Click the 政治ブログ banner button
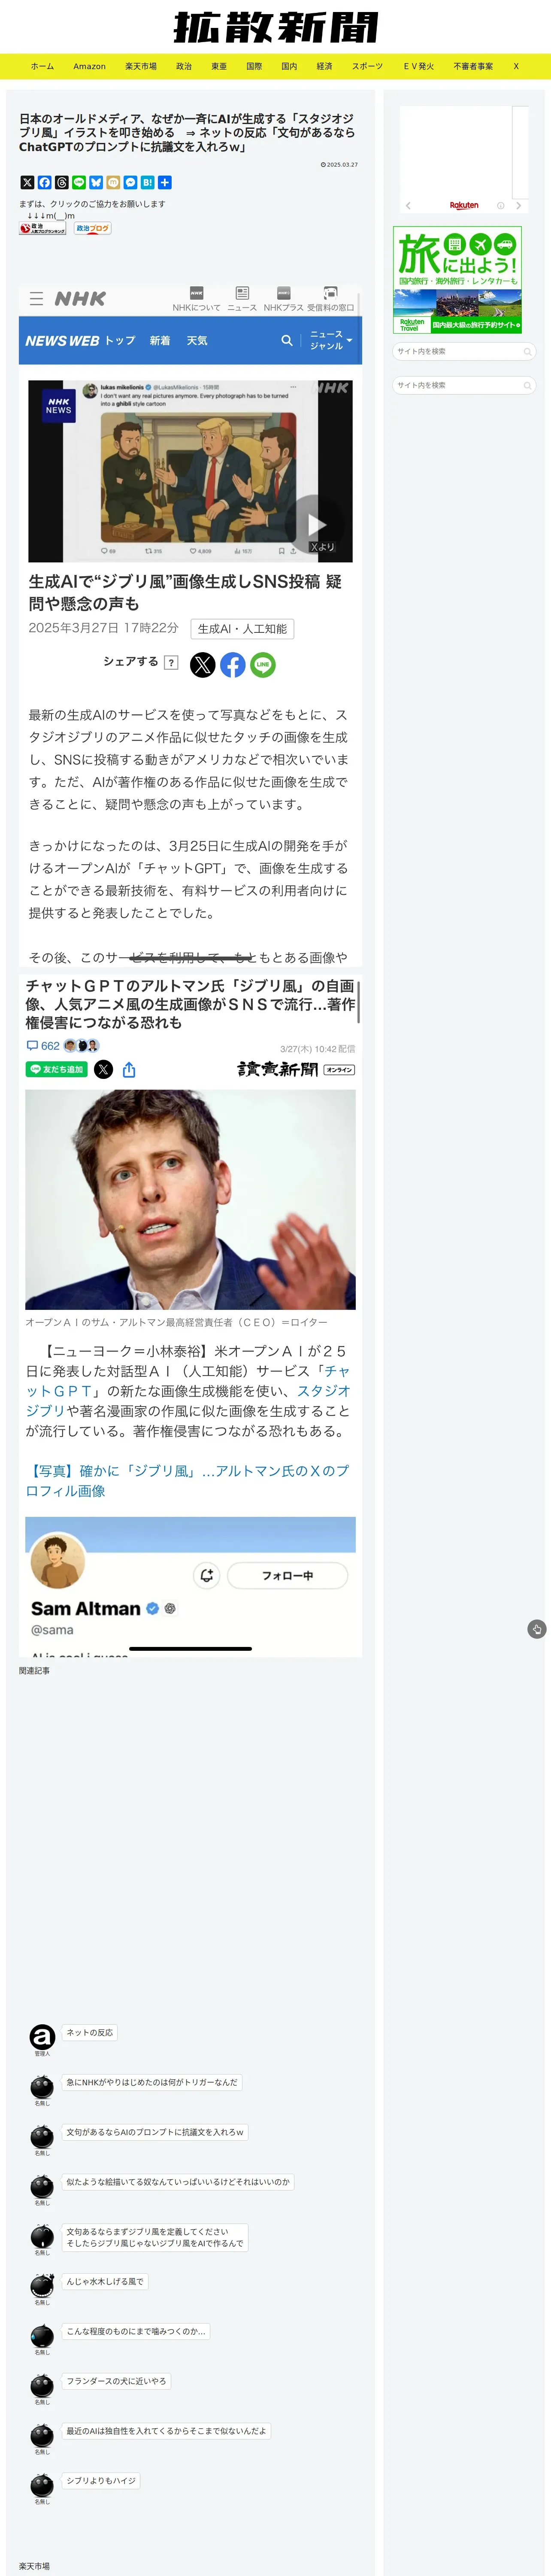Screen dimensions: 551x2576 (x=93, y=229)
